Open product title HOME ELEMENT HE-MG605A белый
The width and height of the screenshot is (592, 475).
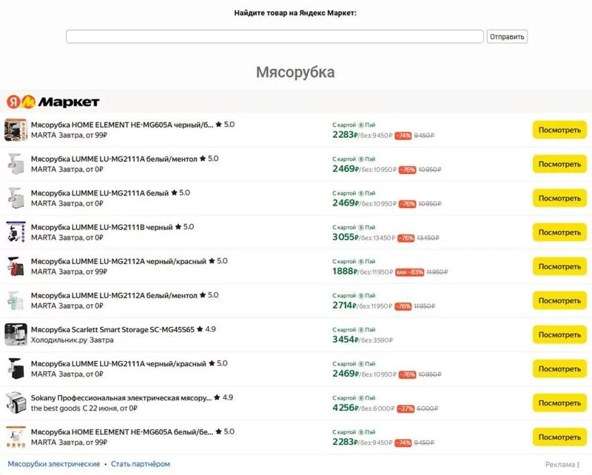(x=122, y=431)
